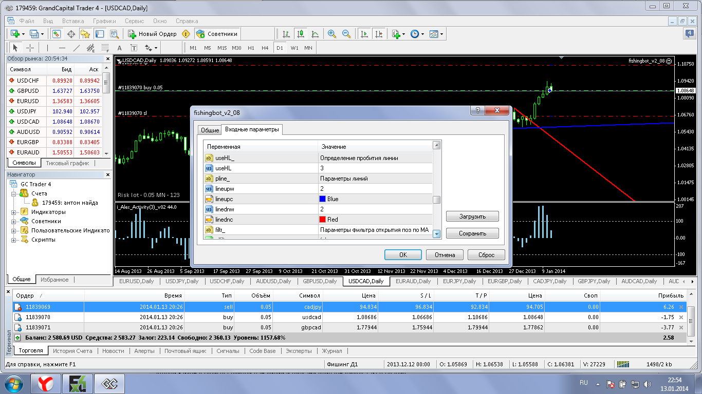702x394 pixels.
Task: Click the zoom out magnifier icon
Action: (346, 34)
